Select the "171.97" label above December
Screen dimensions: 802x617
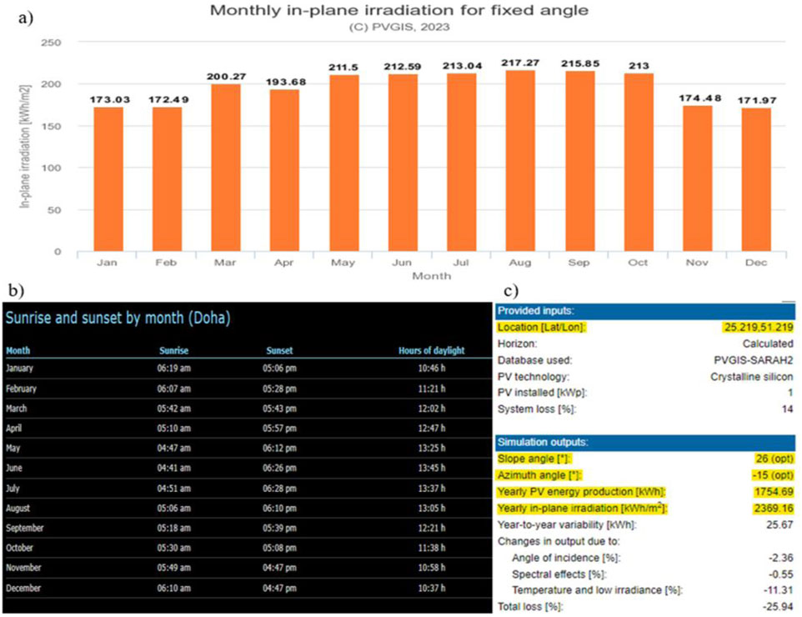click(757, 100)
